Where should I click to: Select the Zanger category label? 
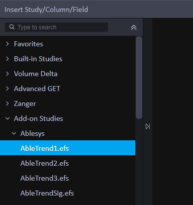point(25,104)
